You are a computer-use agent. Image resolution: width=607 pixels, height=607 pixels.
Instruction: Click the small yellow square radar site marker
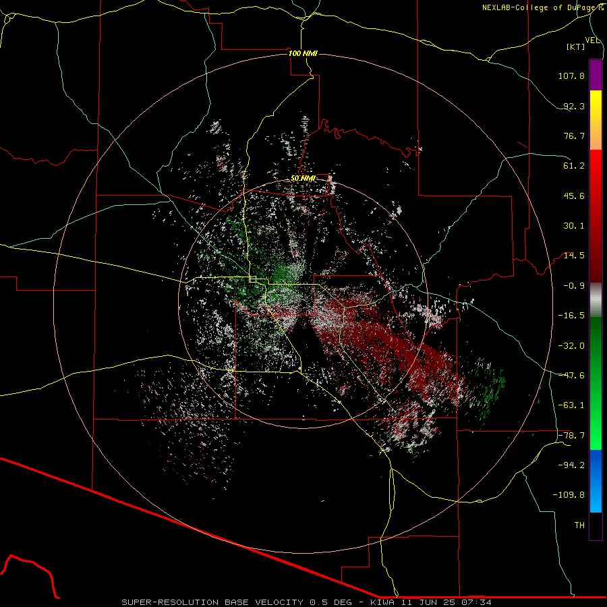coord(253,279)
